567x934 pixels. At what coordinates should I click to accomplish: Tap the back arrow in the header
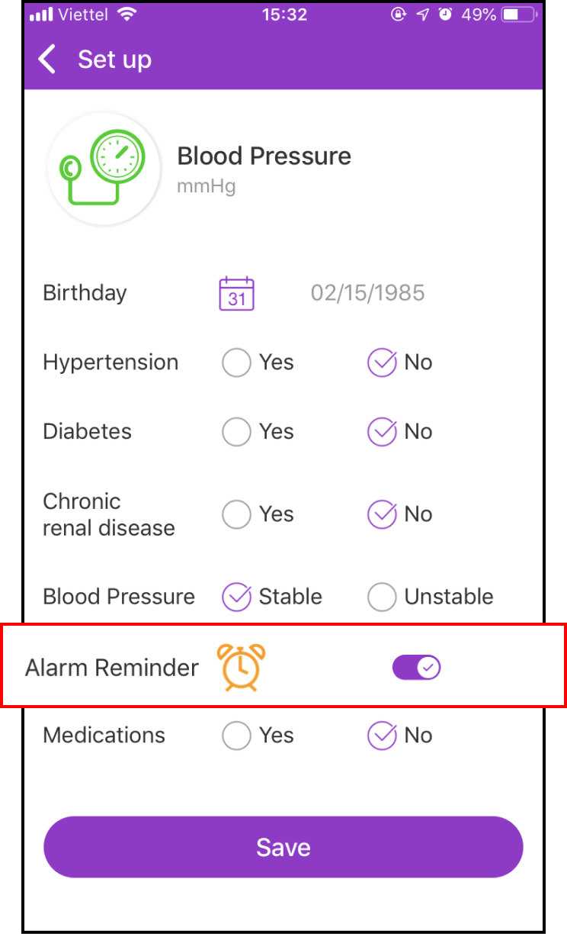coord(47,60)
